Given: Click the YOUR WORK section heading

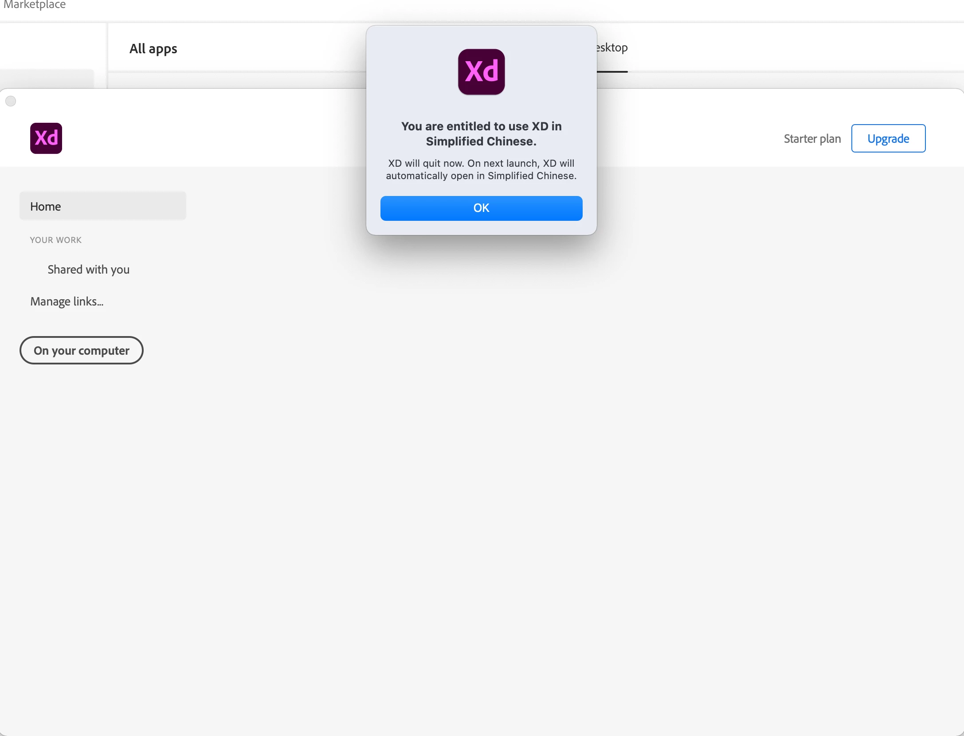Looking at the screenshot, I should 55,240.
